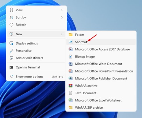This screenshot has height=118, width=142.
Task: Click the Open in Terminal icon
Action: pyautogui.click(x=11, y=67)
